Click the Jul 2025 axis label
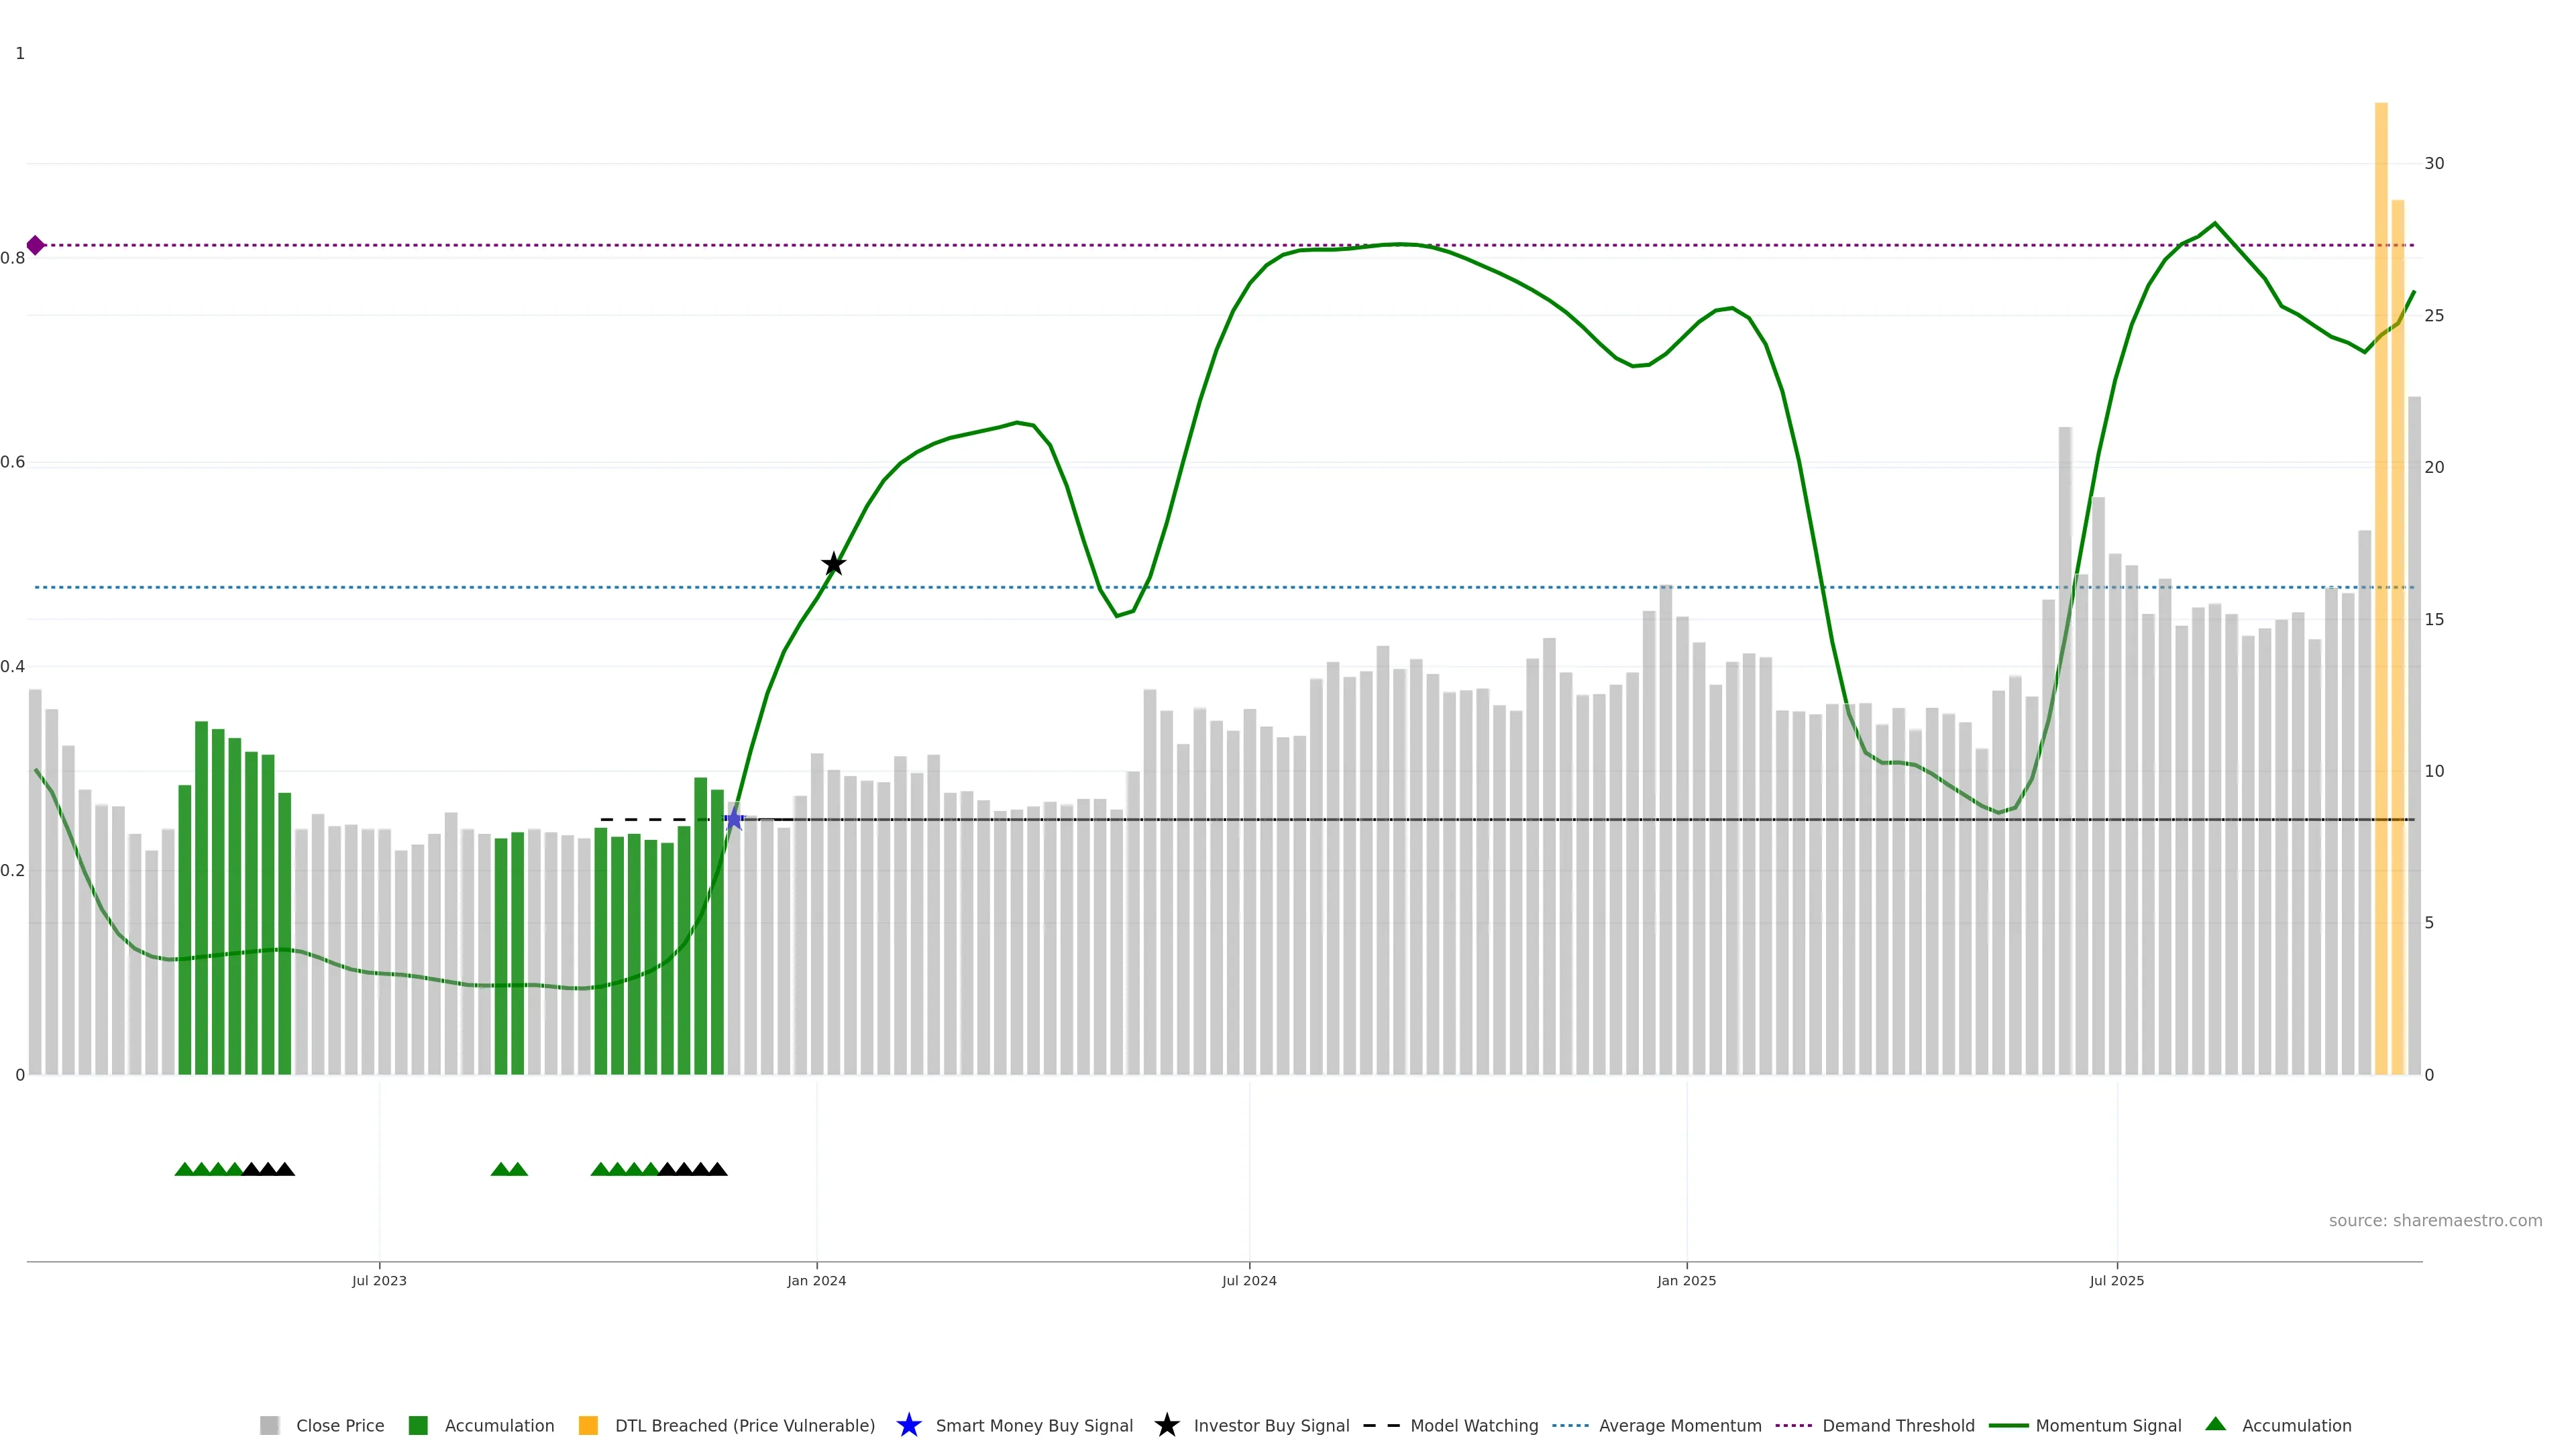This screenshot has width=2576, height=1449. coord(2116,1280)
